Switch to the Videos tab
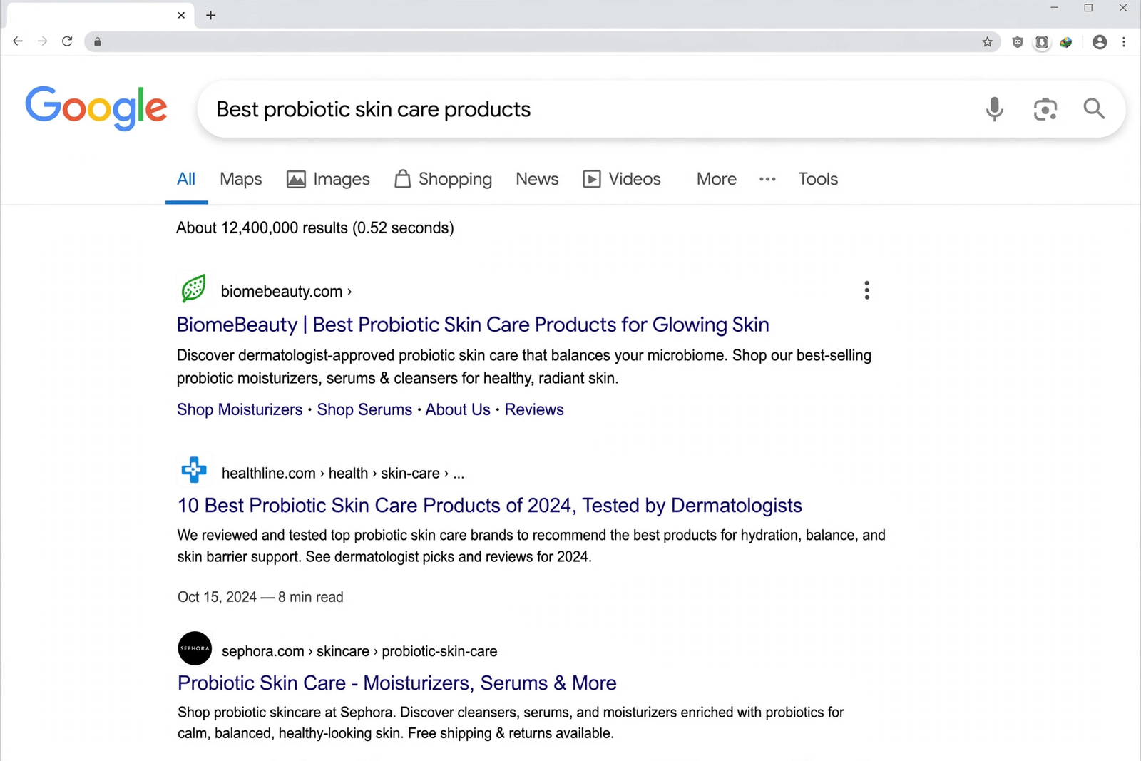 point(622,179)
